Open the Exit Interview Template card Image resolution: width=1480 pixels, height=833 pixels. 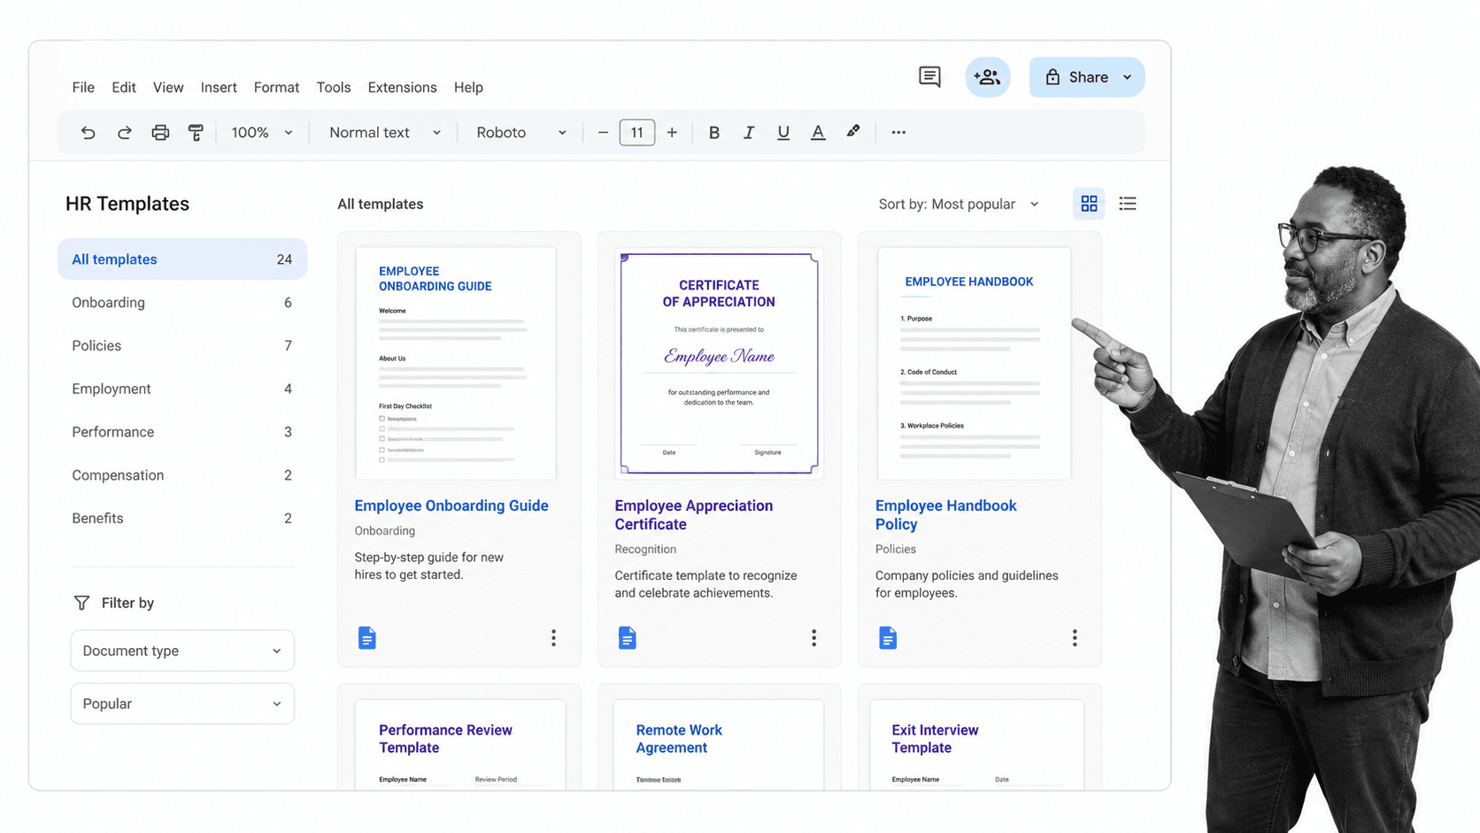(x=979, y=737)
